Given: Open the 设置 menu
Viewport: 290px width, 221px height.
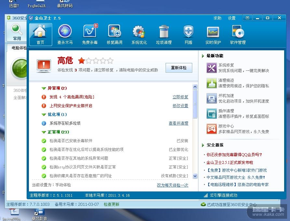Looking at the screenshot, I should point(232,18).
